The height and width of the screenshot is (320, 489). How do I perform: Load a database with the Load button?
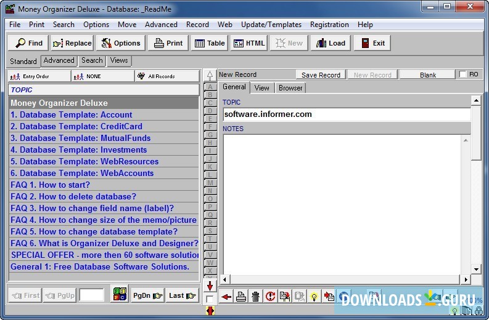tap(331, 43)
